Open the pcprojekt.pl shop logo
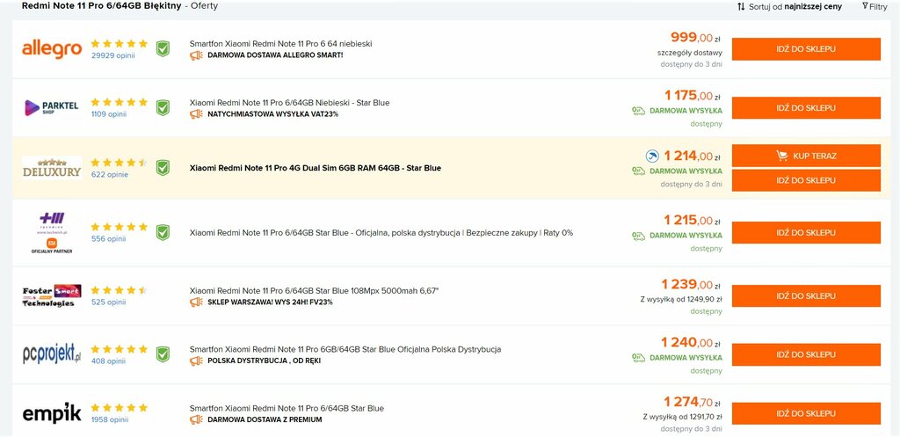900x437 pixels. 52,354
